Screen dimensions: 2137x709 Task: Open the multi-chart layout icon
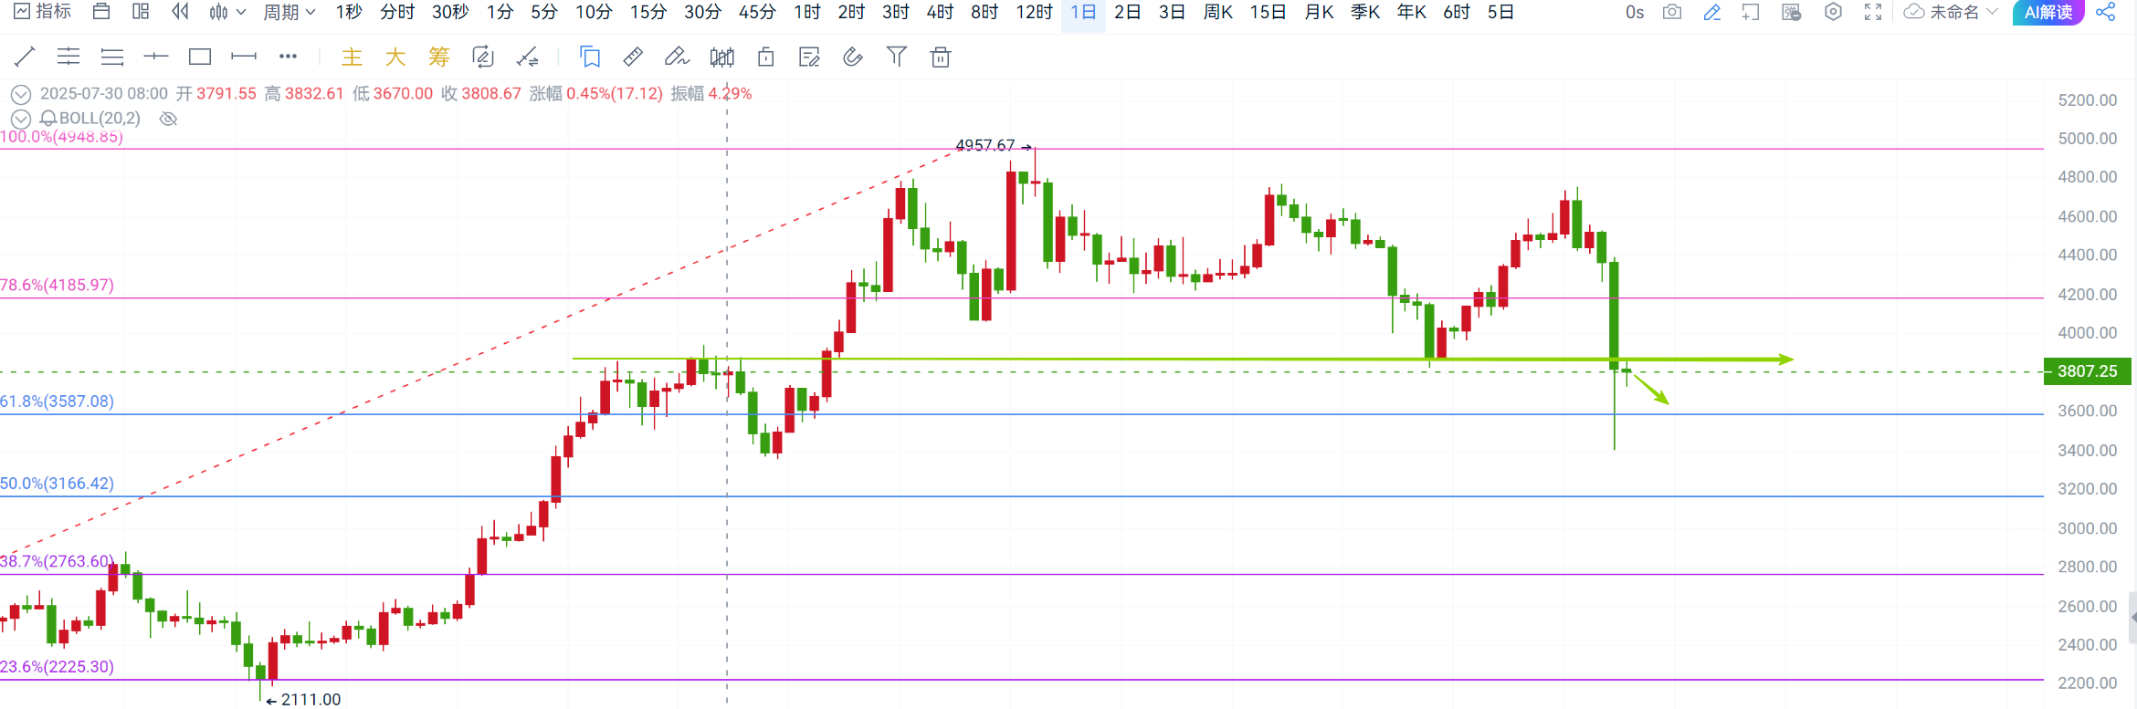point(141,12)
